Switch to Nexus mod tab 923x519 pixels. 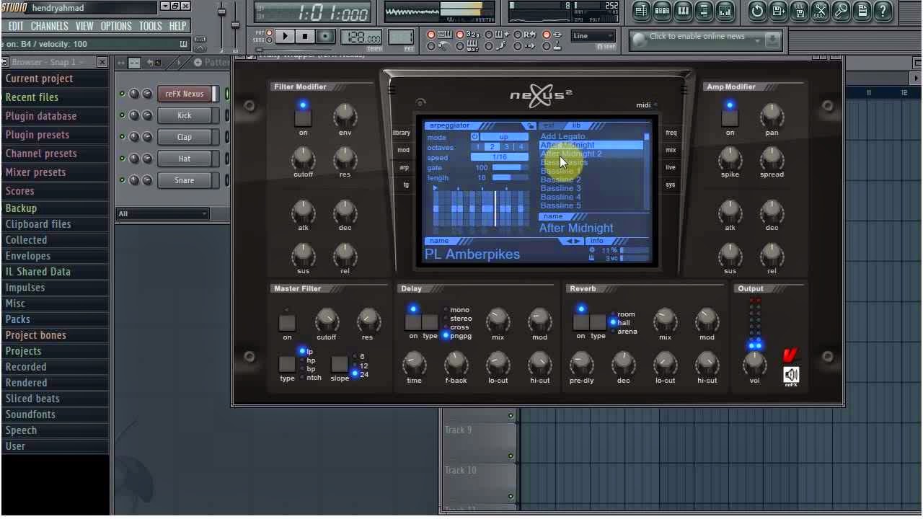[403, 150]
